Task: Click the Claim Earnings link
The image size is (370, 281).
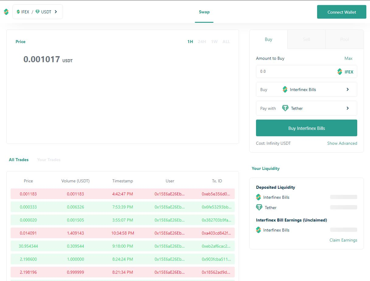Action: tap(343, 240)
